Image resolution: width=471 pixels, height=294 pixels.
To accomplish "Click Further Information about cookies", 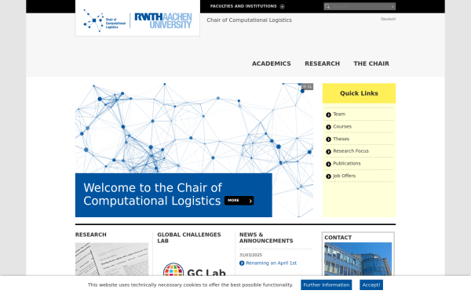I will 327,285.
